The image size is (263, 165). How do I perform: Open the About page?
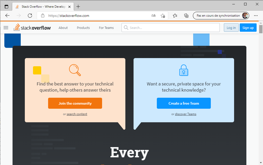(x=63, y=28)
